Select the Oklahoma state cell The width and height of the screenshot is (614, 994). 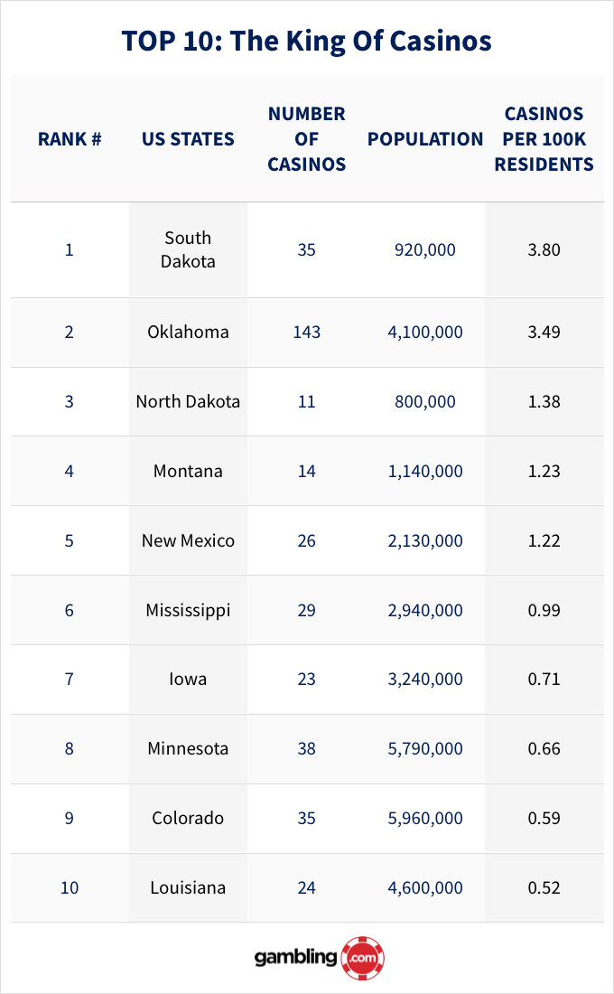[x=188, y=332]
